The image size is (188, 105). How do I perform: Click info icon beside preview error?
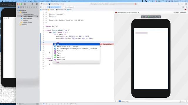[x=139, y=12]
